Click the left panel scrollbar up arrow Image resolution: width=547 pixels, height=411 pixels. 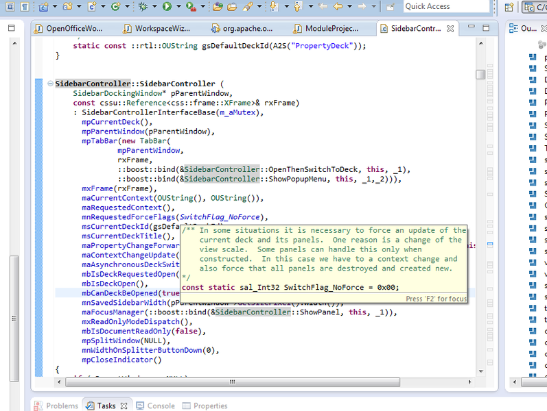(x=14, y=44)
